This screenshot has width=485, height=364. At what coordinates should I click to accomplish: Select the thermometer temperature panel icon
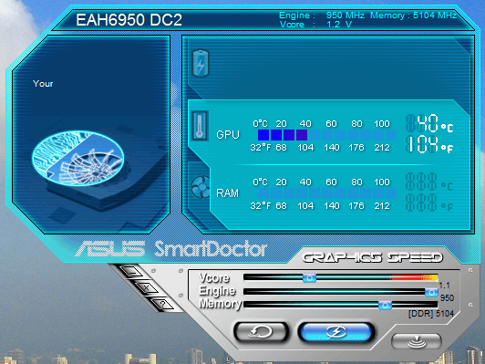tap(201, 126)
